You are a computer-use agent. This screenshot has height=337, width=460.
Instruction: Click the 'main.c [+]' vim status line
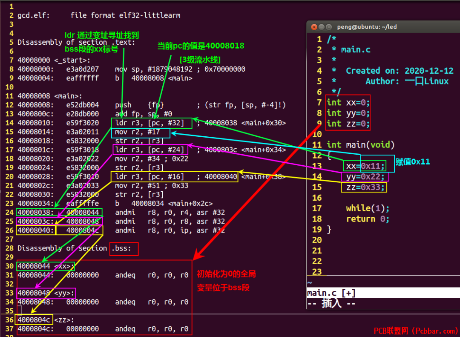383,293
